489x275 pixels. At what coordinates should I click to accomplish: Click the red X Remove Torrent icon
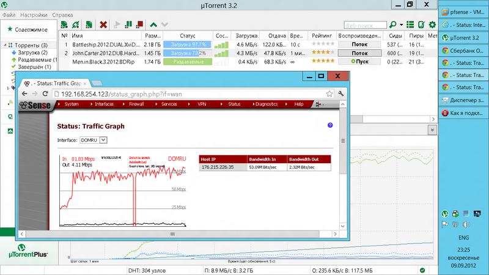click(x=103, y=24)
